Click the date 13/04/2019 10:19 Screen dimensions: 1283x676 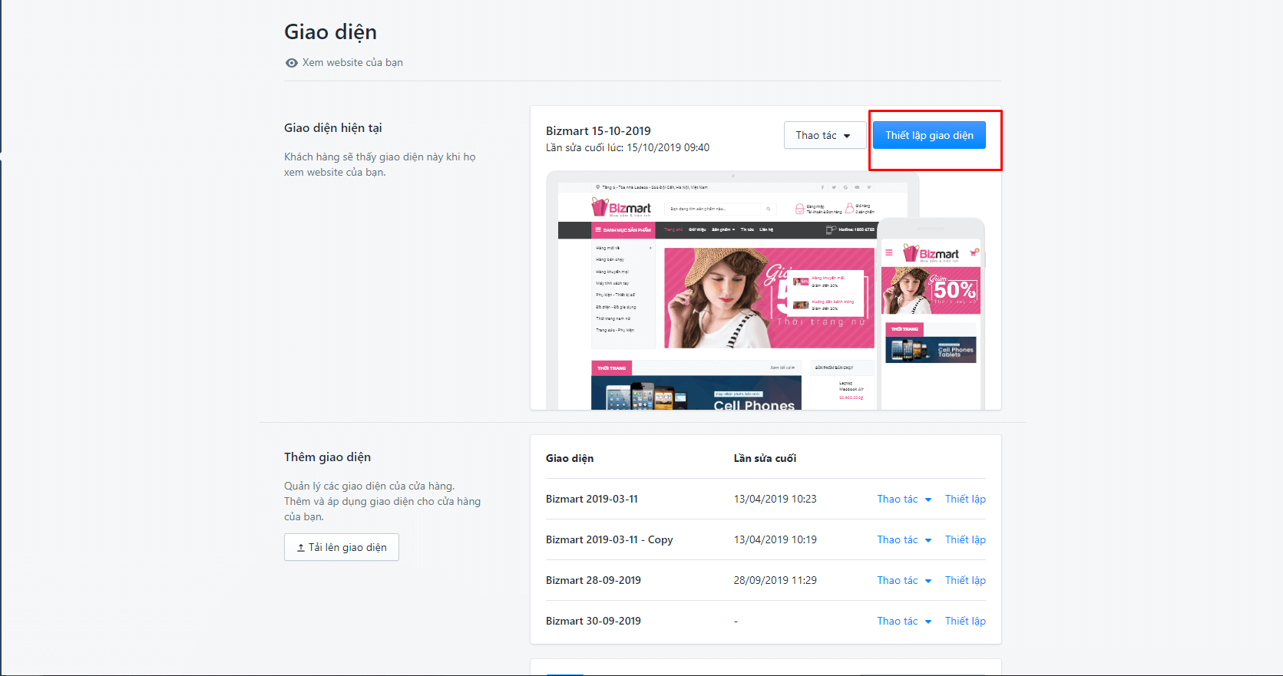pos(775,539)
